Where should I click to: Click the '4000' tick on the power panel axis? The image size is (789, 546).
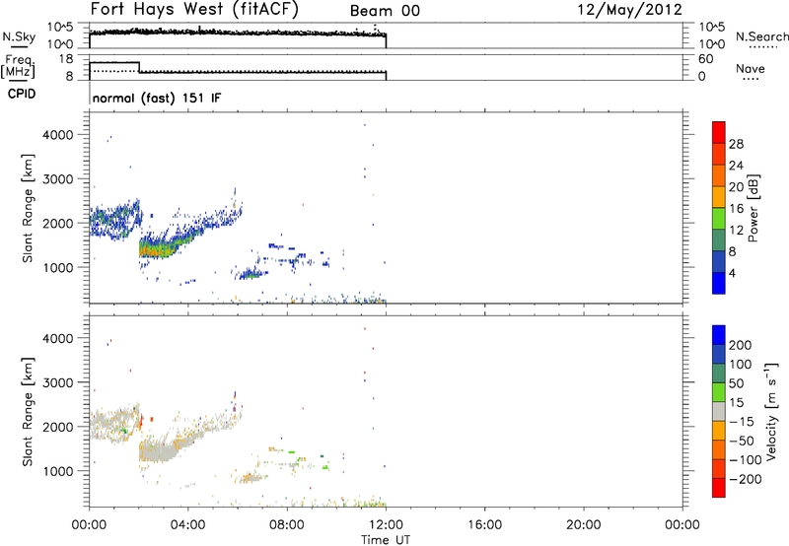pos(58,135)
